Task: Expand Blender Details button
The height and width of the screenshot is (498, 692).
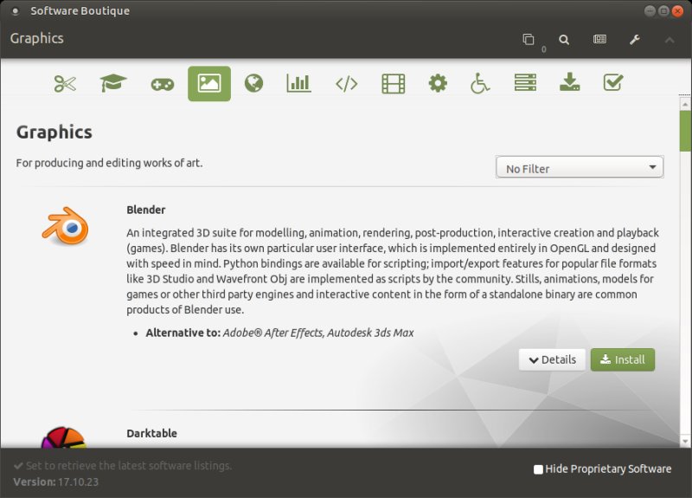Action: [x=552, y=359]
